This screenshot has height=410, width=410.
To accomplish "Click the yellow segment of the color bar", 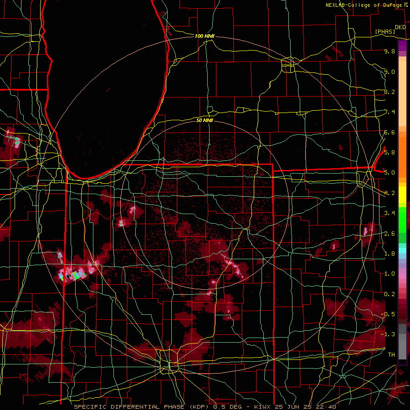I will 402,195.
